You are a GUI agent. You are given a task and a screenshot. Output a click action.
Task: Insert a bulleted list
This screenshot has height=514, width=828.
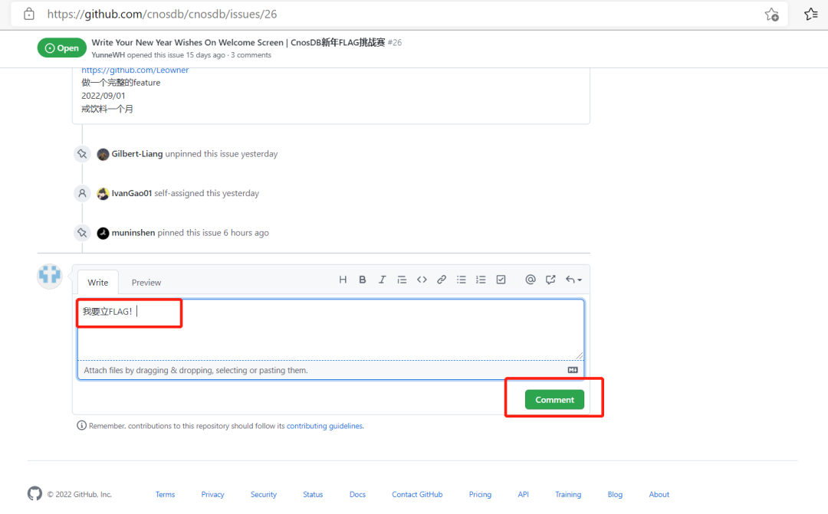(461, 280)
